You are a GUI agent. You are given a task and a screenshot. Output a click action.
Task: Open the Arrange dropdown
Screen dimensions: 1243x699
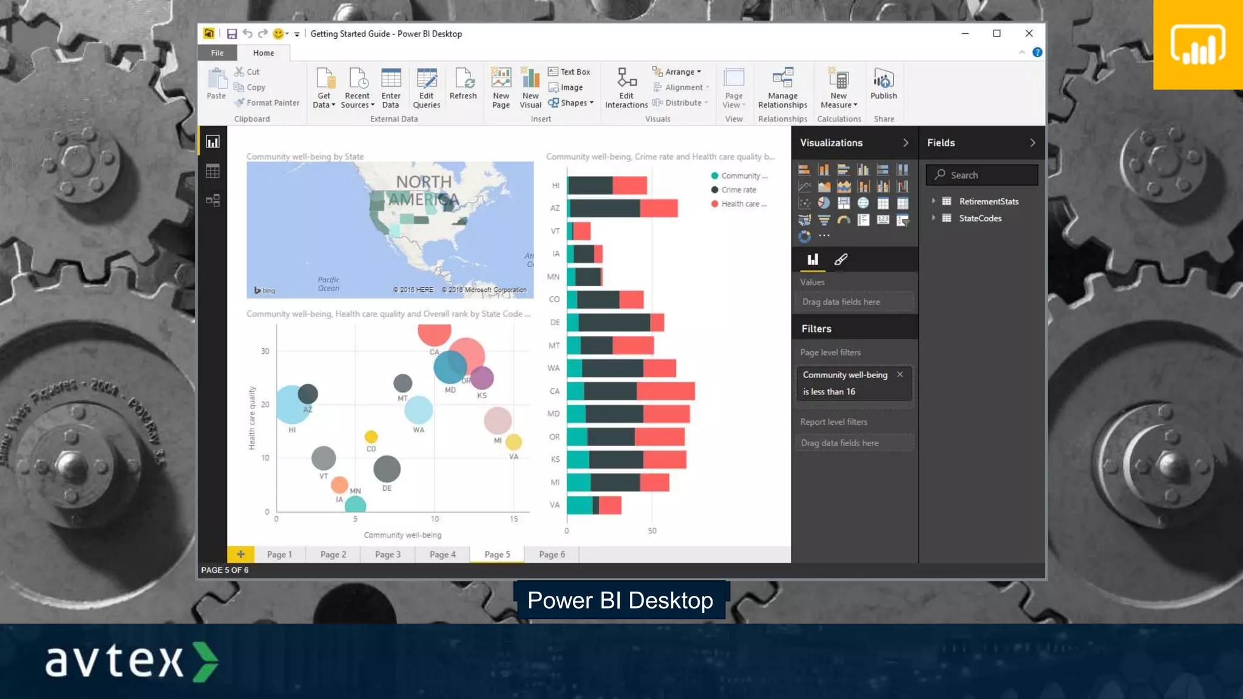pos(676,72)
